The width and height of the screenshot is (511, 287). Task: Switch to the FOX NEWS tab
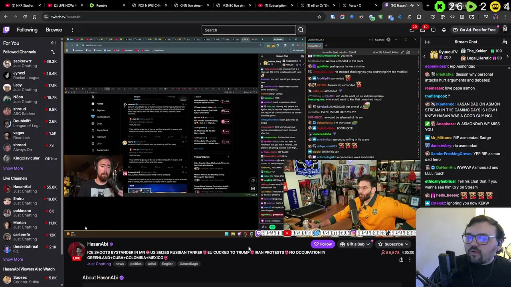[x=149, y=6]
